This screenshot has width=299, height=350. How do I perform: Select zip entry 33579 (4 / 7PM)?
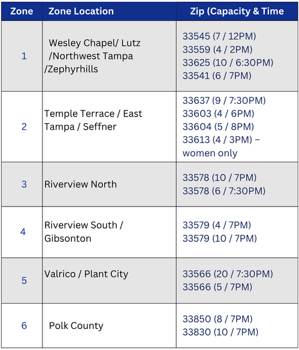(216, 225)
